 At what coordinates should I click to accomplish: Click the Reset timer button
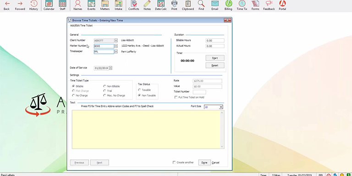[x=215, y=66]
